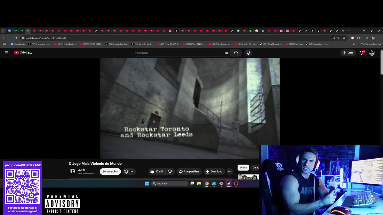Show hidden bookmarks chevron
This screenshot has height=215, width=383.
click(x=354, y=44)
